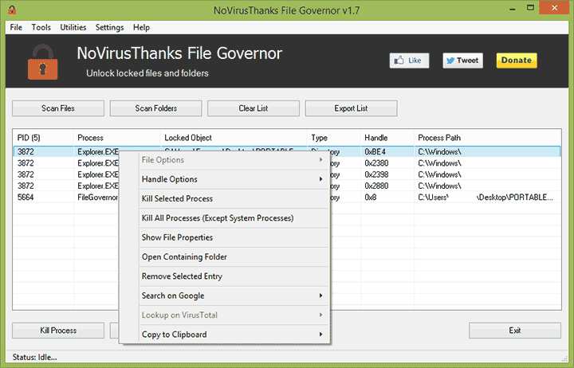Screen dimensions: 574x368
Task: Click the Desktop\PORTABLE process path cell
Action: pos(486,198)
